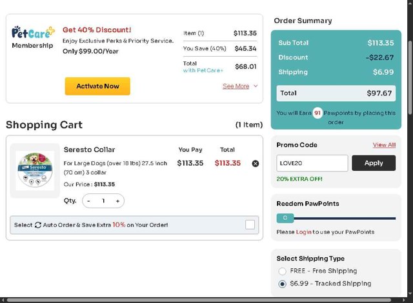Click the 'Only $99.00/Year' text
This screenshot has height=303, width=413.
pyautogui.click(x=90, y=52)
